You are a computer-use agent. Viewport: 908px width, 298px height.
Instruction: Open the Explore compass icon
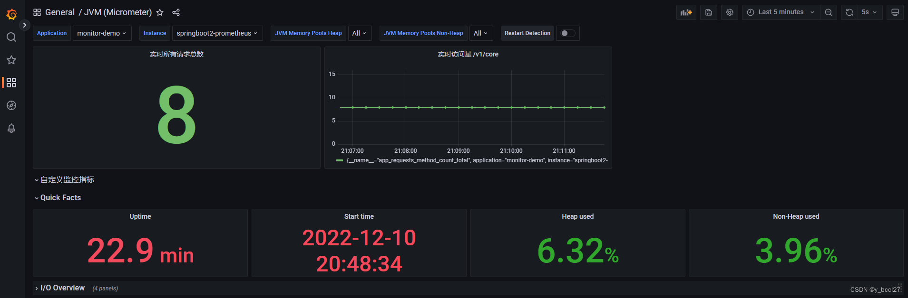click(x=11, y=105)
